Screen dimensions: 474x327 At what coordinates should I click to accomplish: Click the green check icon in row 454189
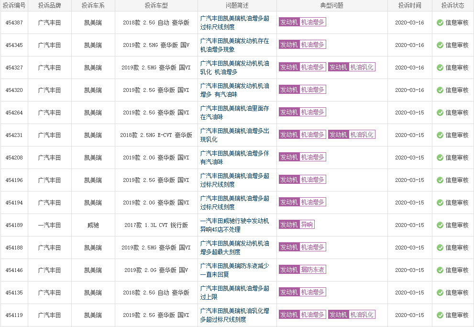tap(440, 225)
